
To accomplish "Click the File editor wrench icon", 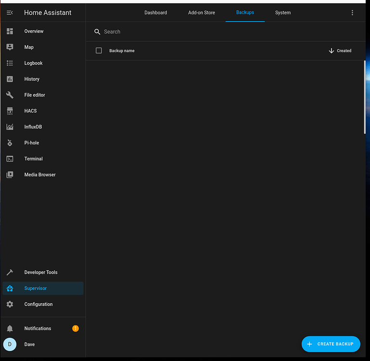I will pos(10,95).
